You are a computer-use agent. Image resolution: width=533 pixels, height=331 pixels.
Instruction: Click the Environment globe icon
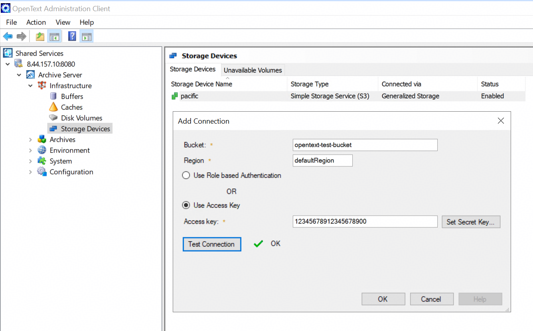[41, 150]
